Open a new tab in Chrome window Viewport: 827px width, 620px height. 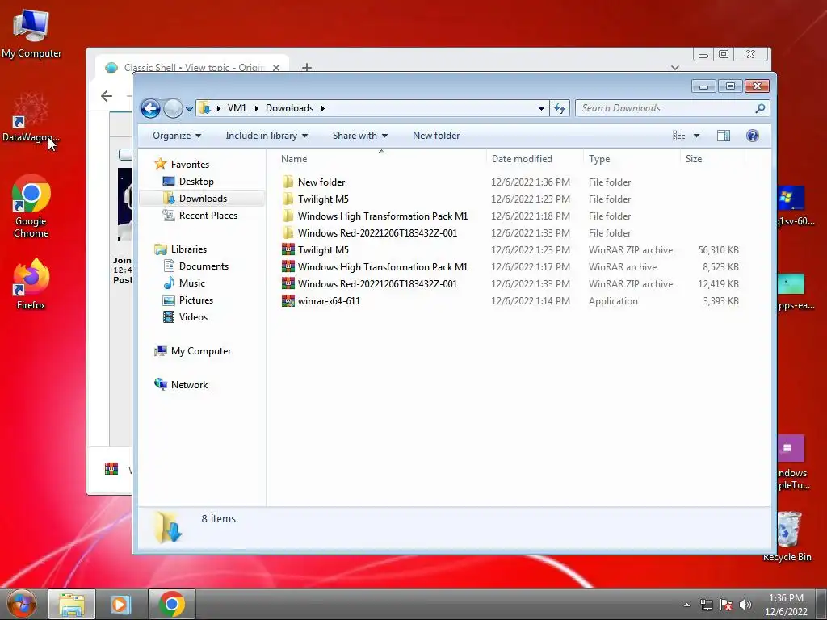pos(306,67)
